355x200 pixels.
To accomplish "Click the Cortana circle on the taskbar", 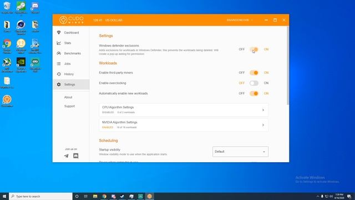I will 77,196.
